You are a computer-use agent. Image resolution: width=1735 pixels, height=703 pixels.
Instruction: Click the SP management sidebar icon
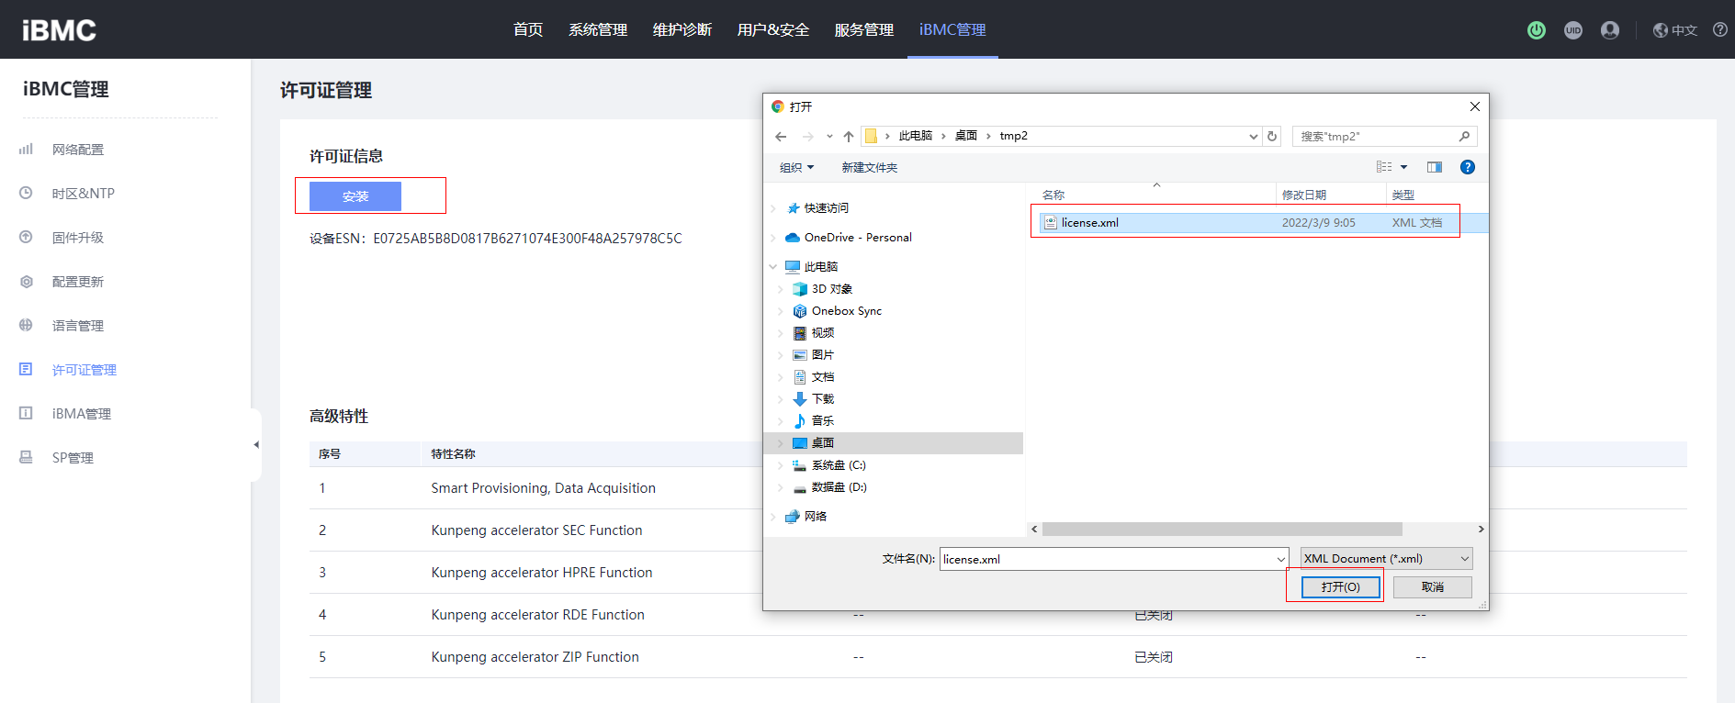[26, 457]
